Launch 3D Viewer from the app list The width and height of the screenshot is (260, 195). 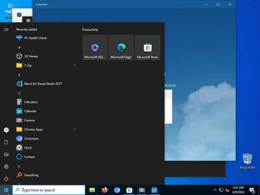point(46,56)
